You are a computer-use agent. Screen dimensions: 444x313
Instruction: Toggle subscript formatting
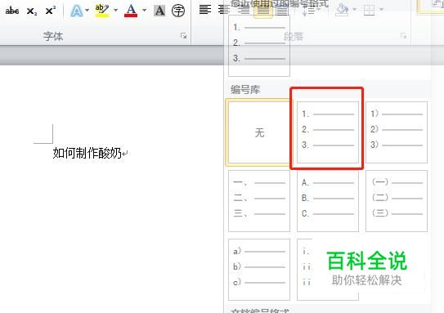pyautogui.click(x=32, y=11)
